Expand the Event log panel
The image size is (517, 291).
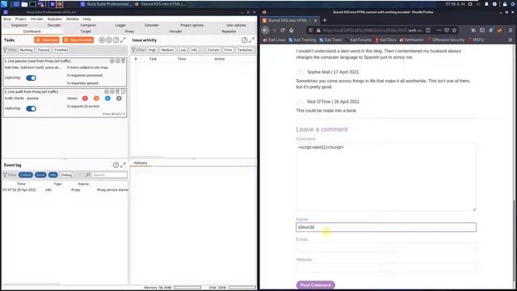(123, 165)
